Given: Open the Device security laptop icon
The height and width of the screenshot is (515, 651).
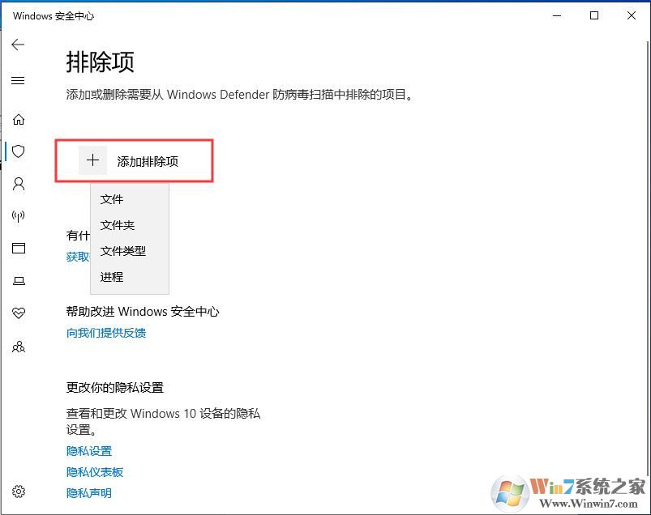Looking at the screenshot, I should [18, 280].
